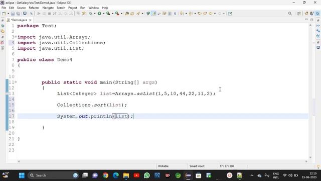Click the Smart Insert status bar entry
Viewport: 321px width, 181px height.
197,166
